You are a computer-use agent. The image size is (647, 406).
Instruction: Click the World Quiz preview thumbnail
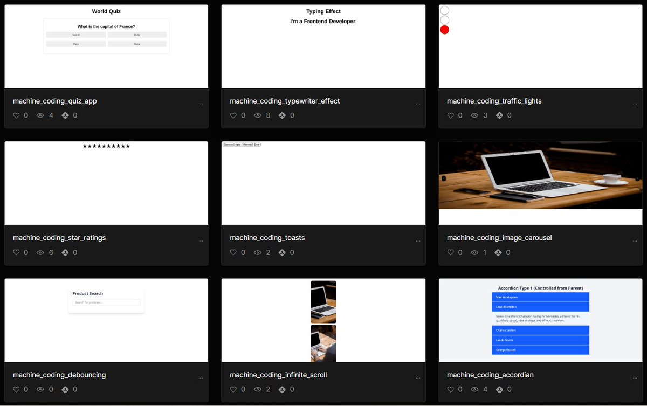click(106, 46)
